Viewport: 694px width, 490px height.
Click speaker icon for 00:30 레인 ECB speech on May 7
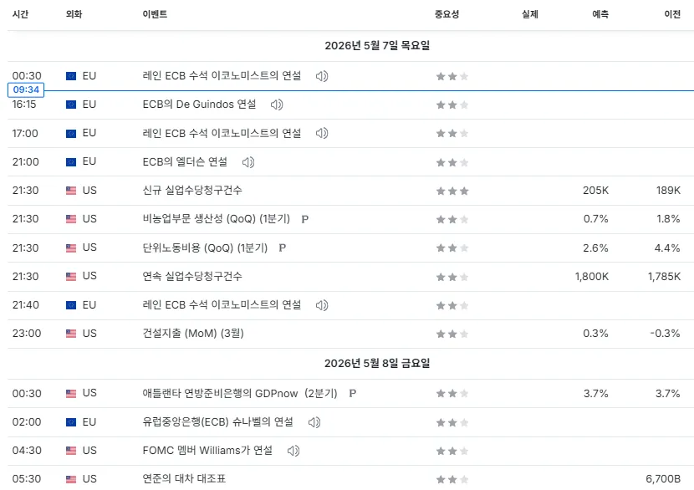pos(322,76)
